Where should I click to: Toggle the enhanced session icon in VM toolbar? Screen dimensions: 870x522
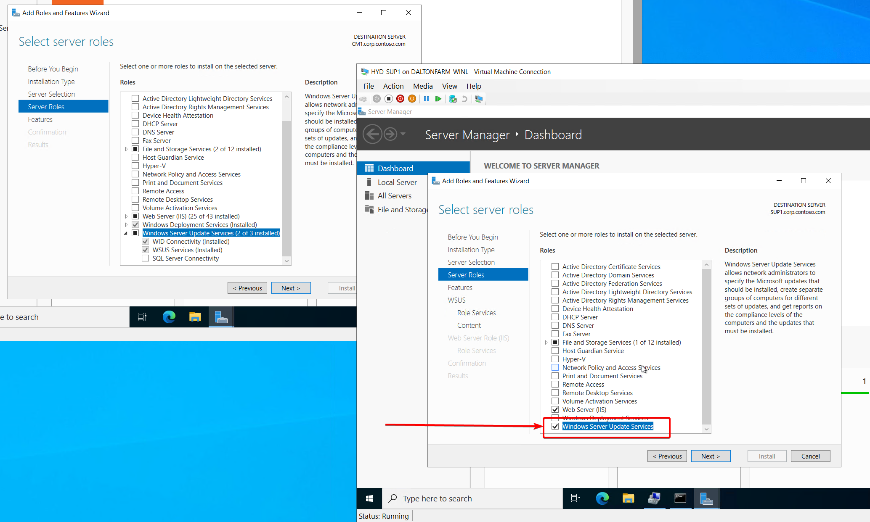tap(479, 99)
